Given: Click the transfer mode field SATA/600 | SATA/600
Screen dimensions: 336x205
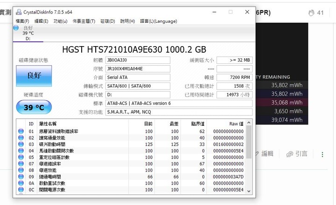Looking at the screenshot, I should click(x=138, y=86).
